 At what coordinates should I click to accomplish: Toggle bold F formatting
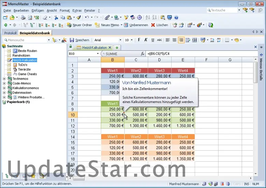point(139,40)
